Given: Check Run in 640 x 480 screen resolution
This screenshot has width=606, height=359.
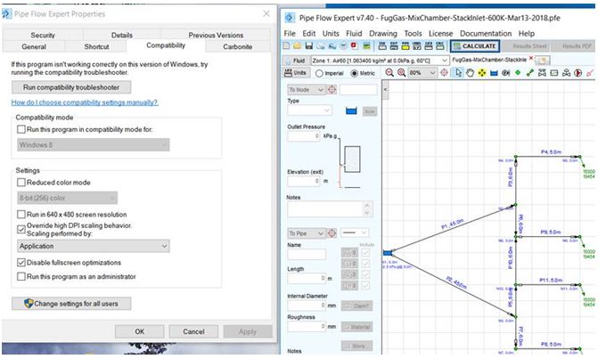Looking at the screenshot, I should (x=21, y=214).
